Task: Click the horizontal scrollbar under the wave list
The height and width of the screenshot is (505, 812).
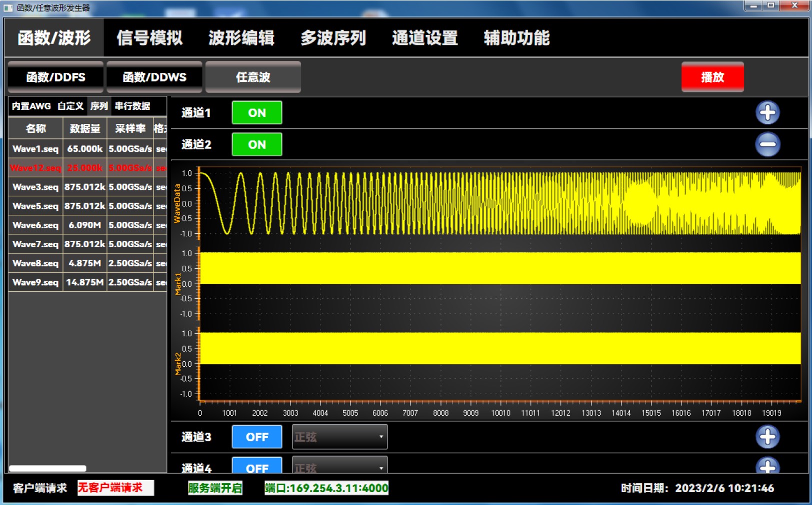Action: point(47,468)
